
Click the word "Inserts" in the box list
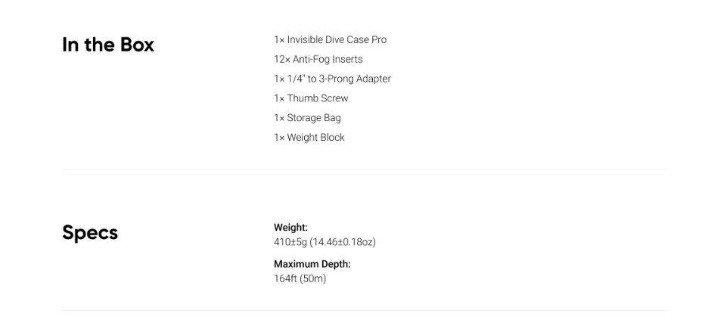tap(348, 60)
